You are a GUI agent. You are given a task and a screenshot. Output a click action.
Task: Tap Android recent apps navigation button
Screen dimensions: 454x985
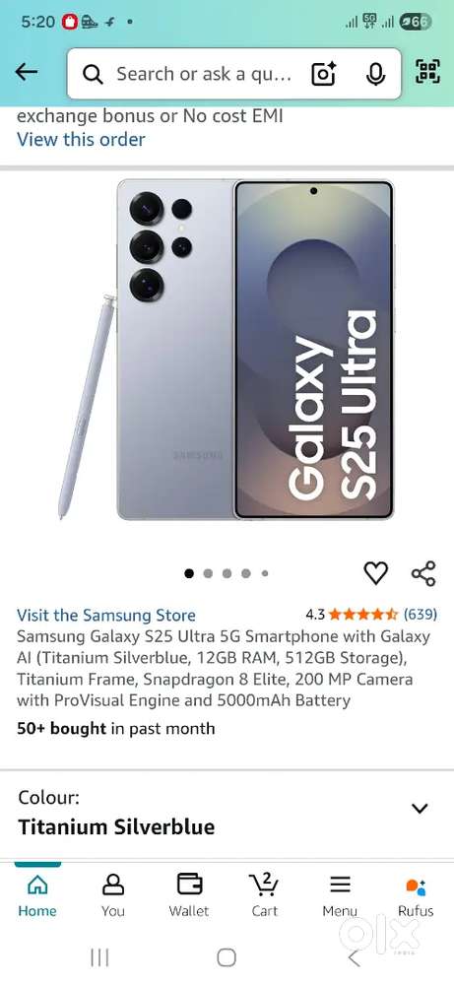[x=99, y=957]
